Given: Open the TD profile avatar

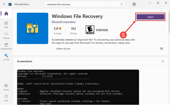Looking at the screenshot, I should click(134, 4).
